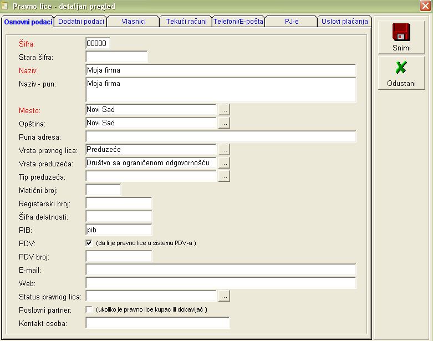Click the green X Odustani icon
Image resolution: width=433 pixels, height=341 pixels.
(x=401, y=68)
